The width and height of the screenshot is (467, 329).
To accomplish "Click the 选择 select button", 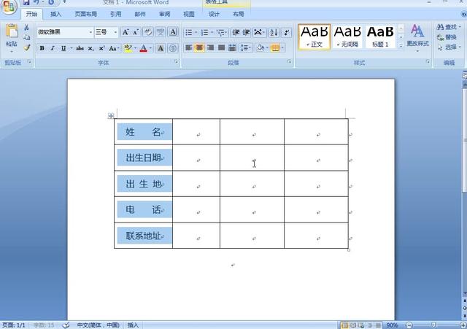I will (449, 47).
